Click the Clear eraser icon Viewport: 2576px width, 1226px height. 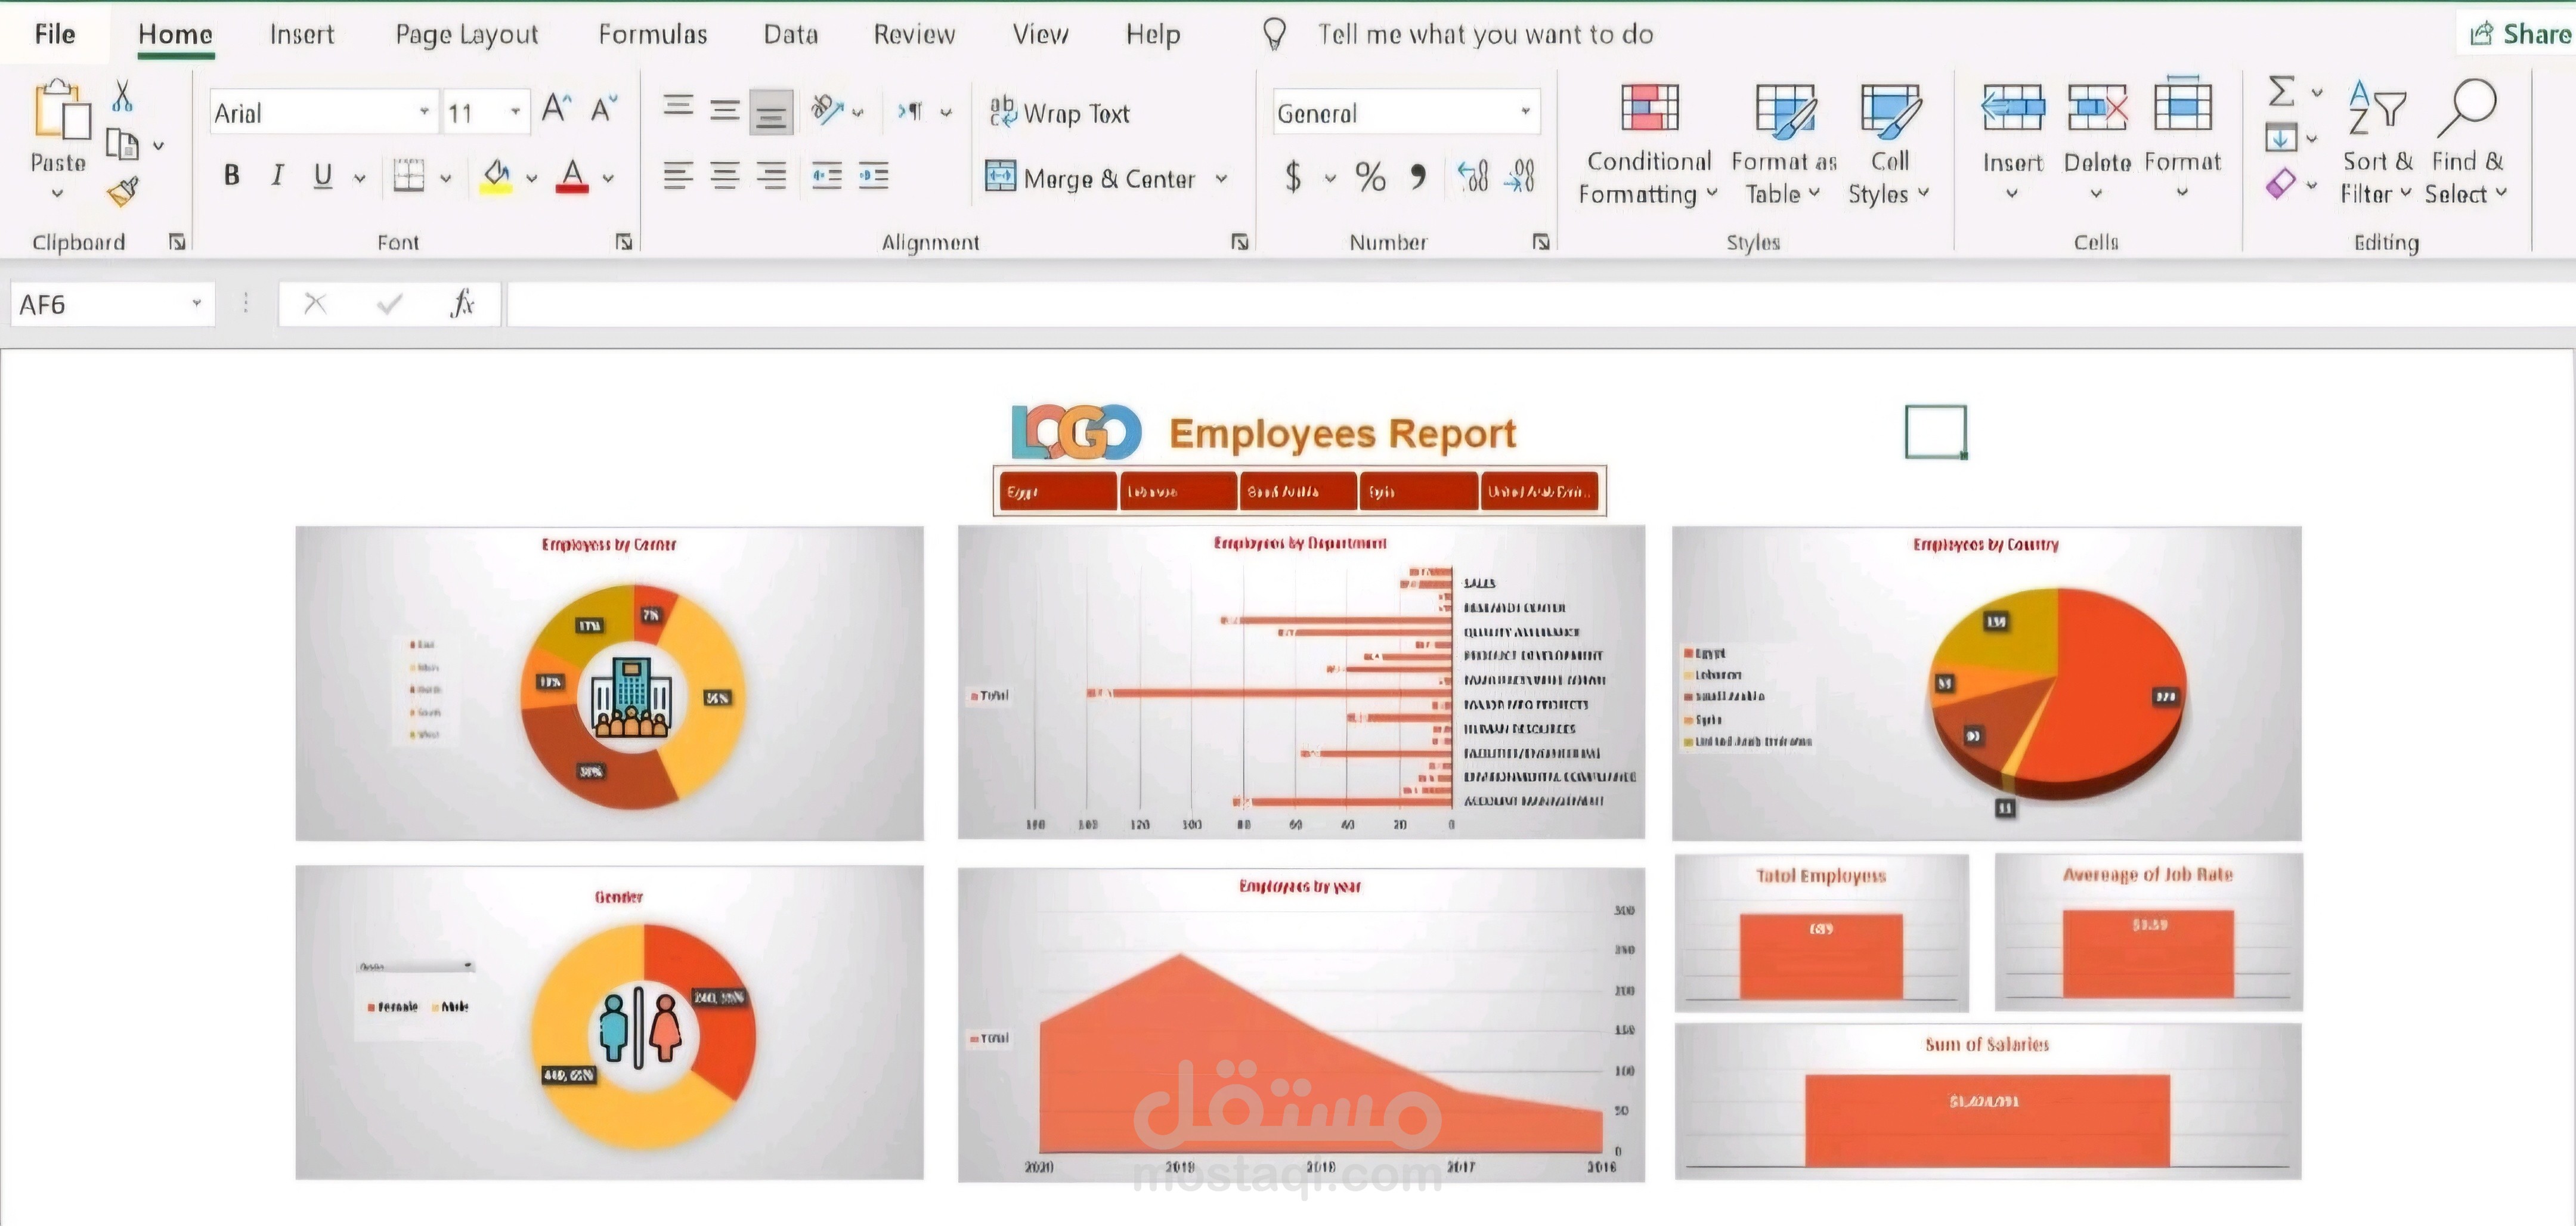pos(2281,184)
